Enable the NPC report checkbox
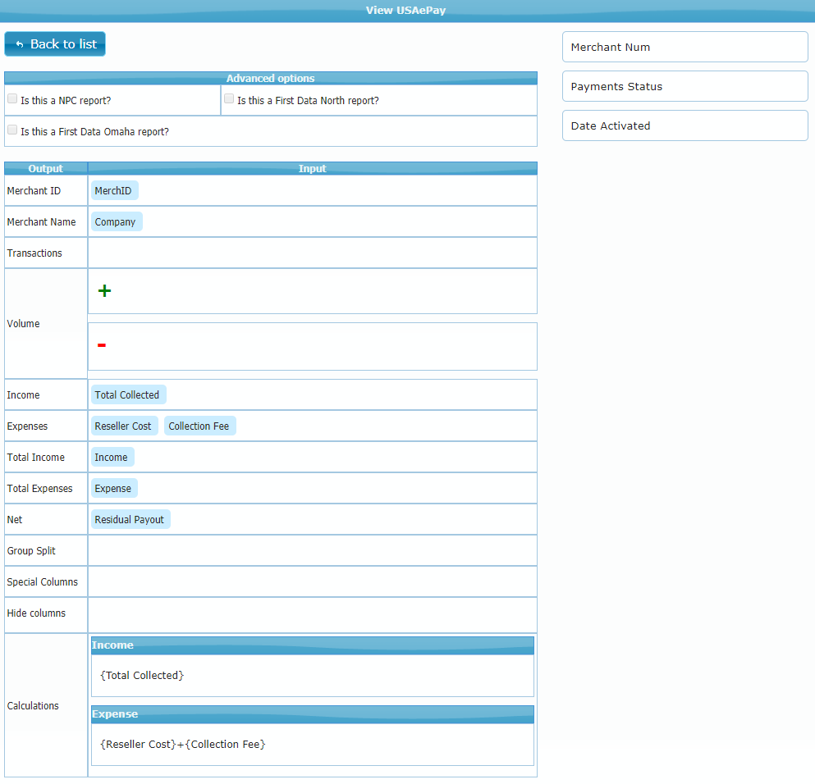815x784 pixels. click(12, 99)
